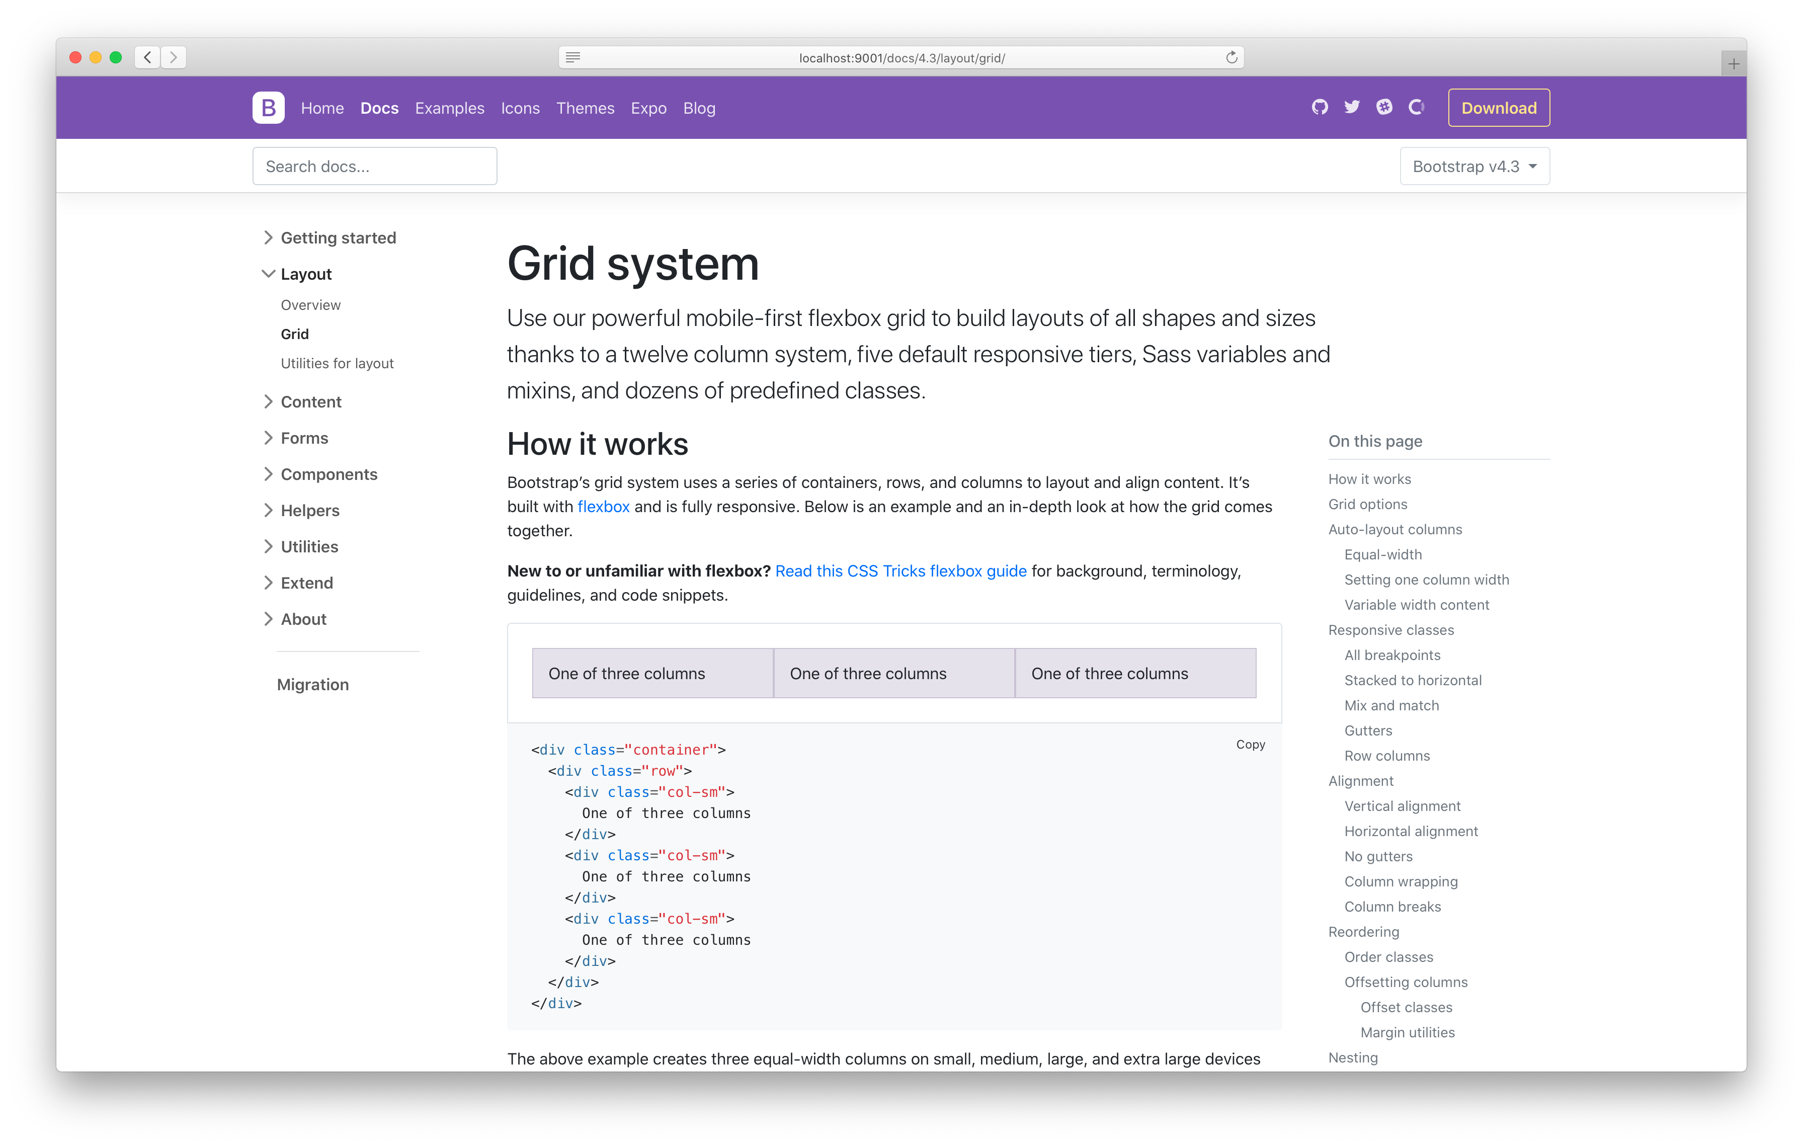Click the Twitter bird icon
Image resolution: width=1803 pixels, height=1146 pixels.
(1352, 107)
